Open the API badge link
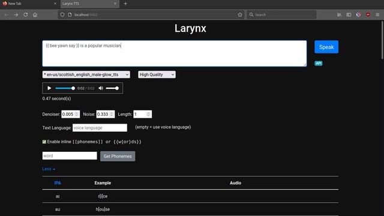384x216 pixels. (319, 63)
